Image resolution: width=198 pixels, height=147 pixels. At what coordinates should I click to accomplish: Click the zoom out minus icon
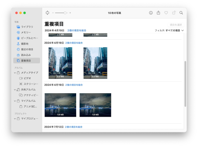click(x=53, y=13)
